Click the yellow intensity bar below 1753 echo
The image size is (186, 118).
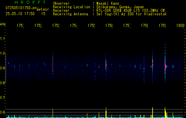(53, 113)
